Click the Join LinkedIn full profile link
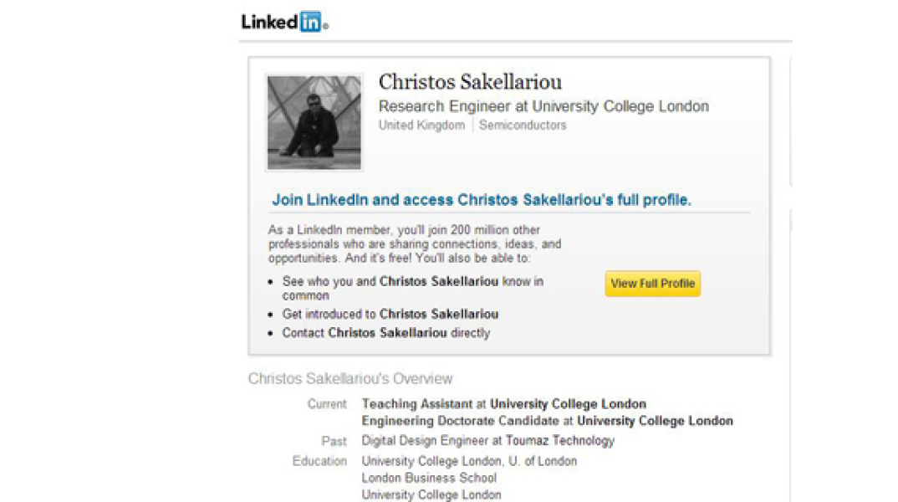The width and height of the screenshot is (898, 502). (482, 200)
